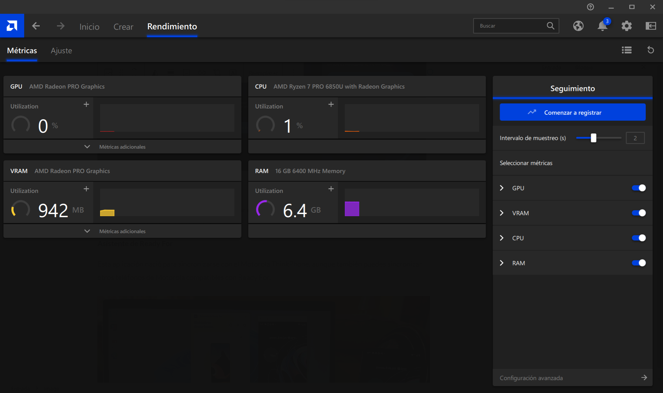Click the Intervalo de muestreo slider
The image size is (663, 393).
point(593,138)
